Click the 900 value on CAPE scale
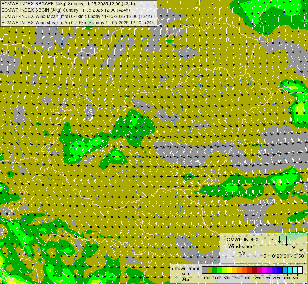Image resolution: width=308 pixels, height=284 pixels. click(x=247, y=278)
